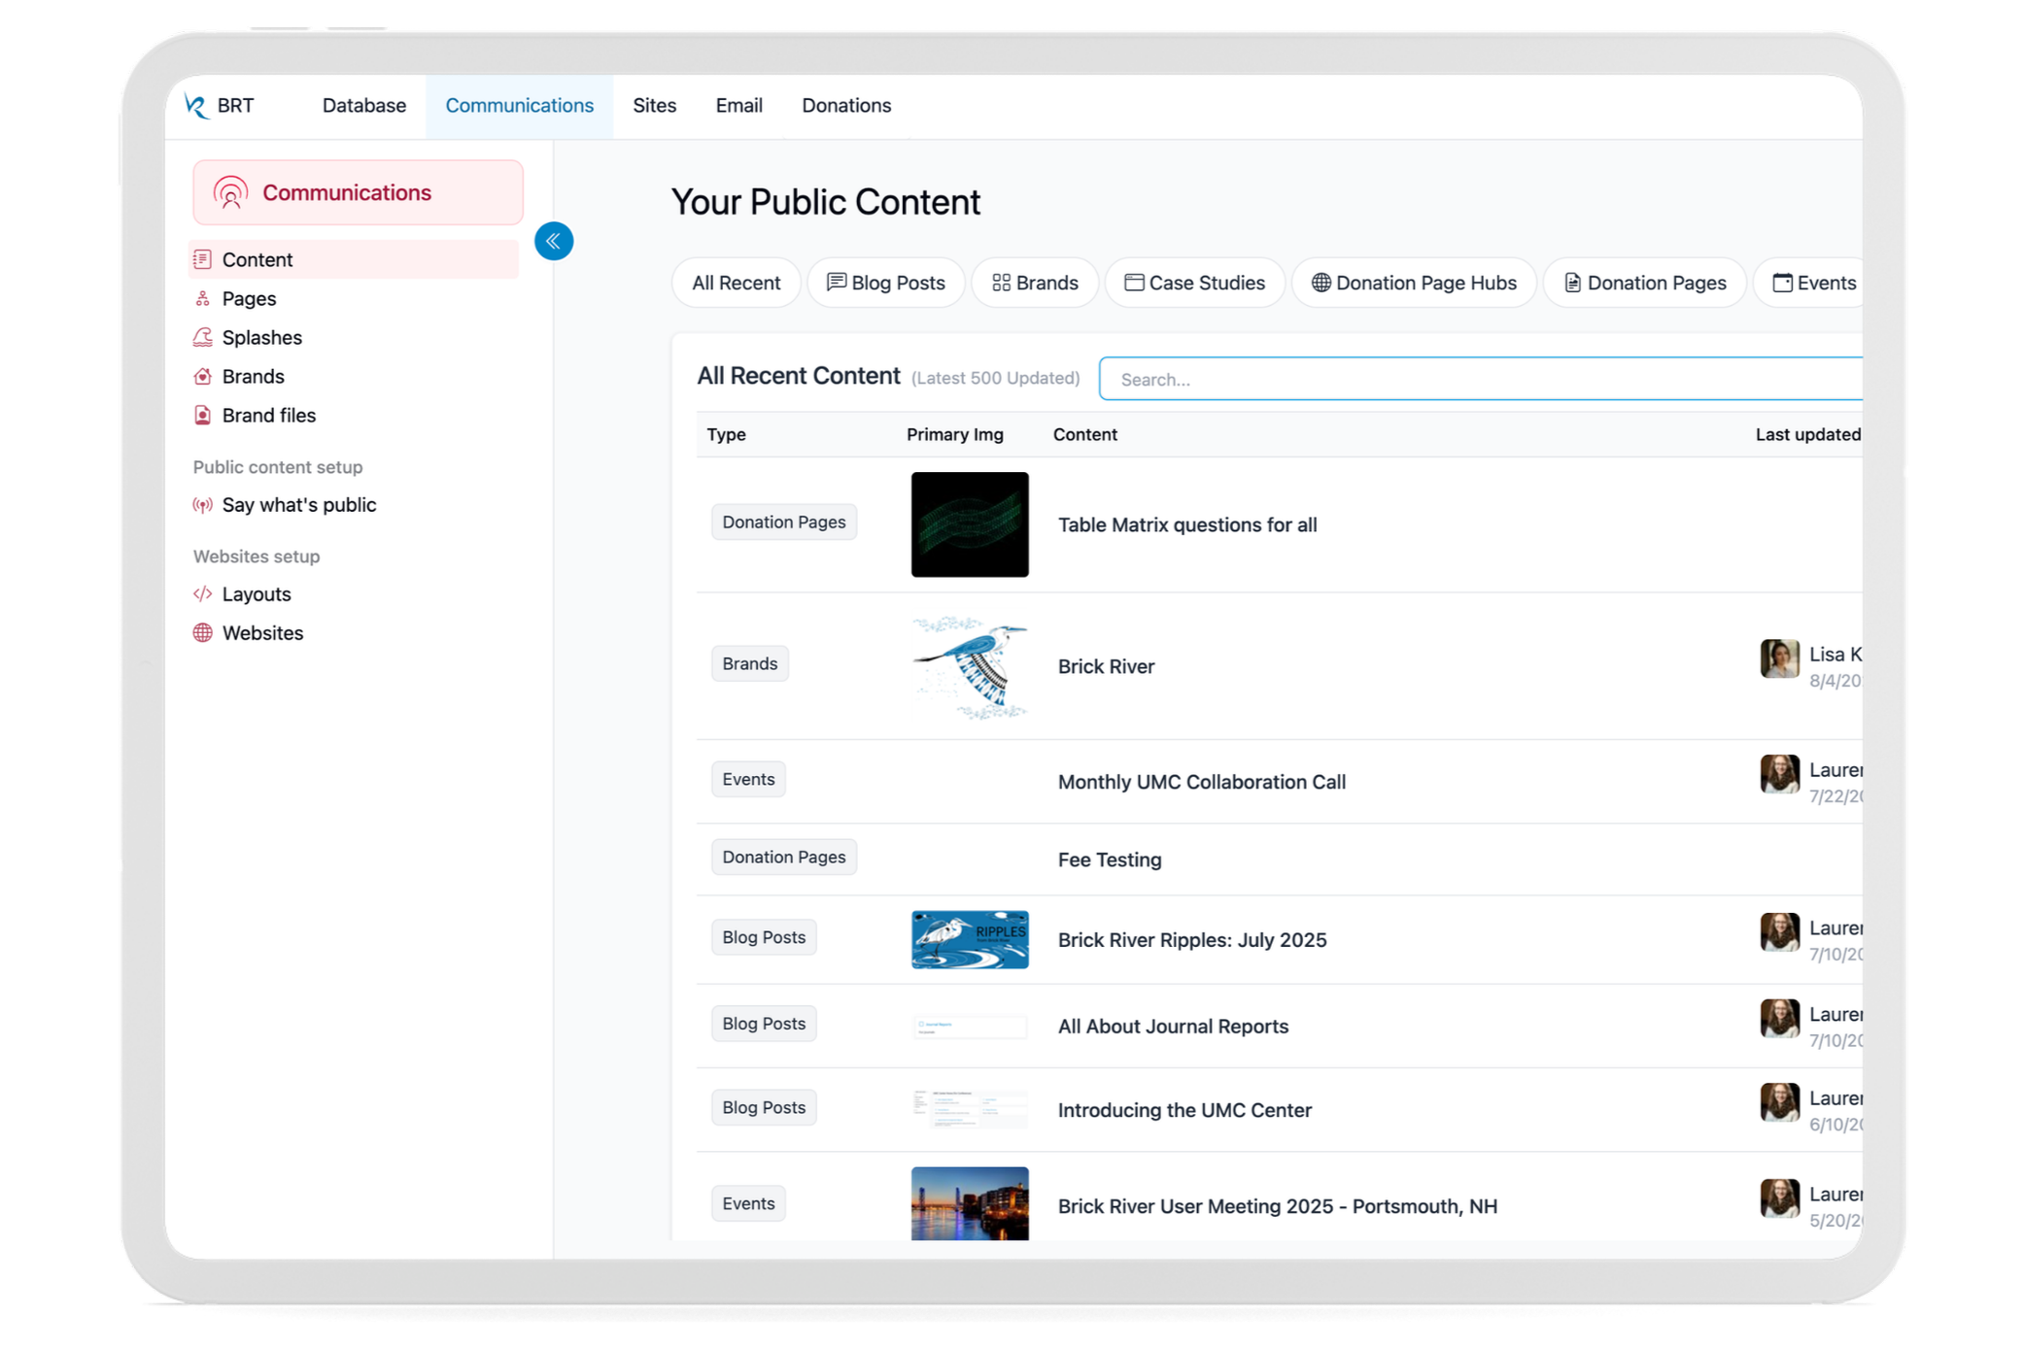The height and width of the screenshot is (1349, 2024).
Task: Click the Events type badge for UMC Call
Action: tap(747, 780)
